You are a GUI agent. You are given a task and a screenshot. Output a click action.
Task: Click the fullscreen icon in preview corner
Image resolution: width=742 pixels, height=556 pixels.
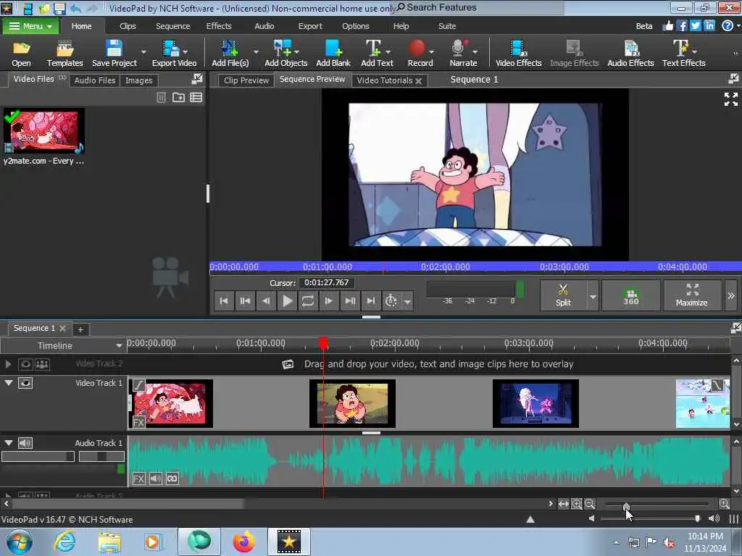730,99
